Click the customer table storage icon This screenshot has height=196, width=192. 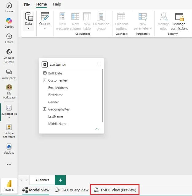click(x=45, y=65)
